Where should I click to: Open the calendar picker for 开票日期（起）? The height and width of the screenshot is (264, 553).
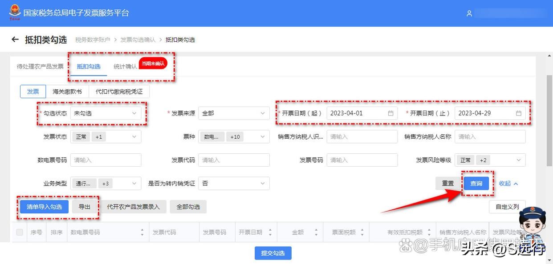tap(391, 113)
